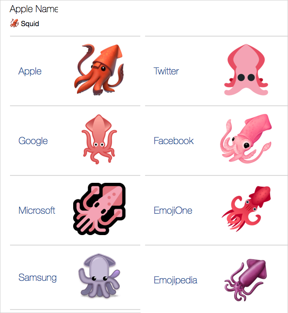The height and width of the screenshot is (313, 288).
Task: Open the Microsoft vendor link
Action: (37, 210)
